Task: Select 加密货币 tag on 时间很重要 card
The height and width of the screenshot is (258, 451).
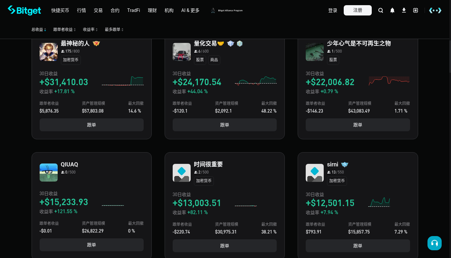Action: tap(204, 181)
